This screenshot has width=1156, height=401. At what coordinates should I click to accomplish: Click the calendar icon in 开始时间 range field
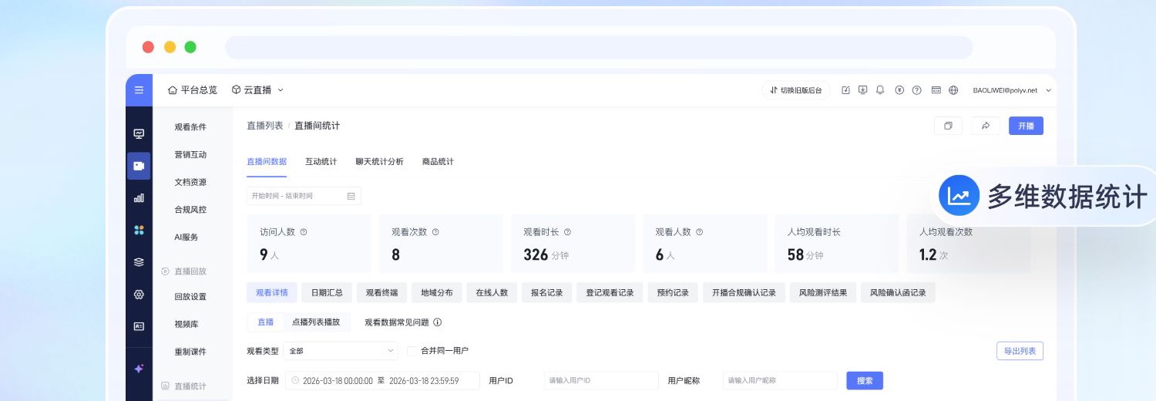(x=351, y=196)
